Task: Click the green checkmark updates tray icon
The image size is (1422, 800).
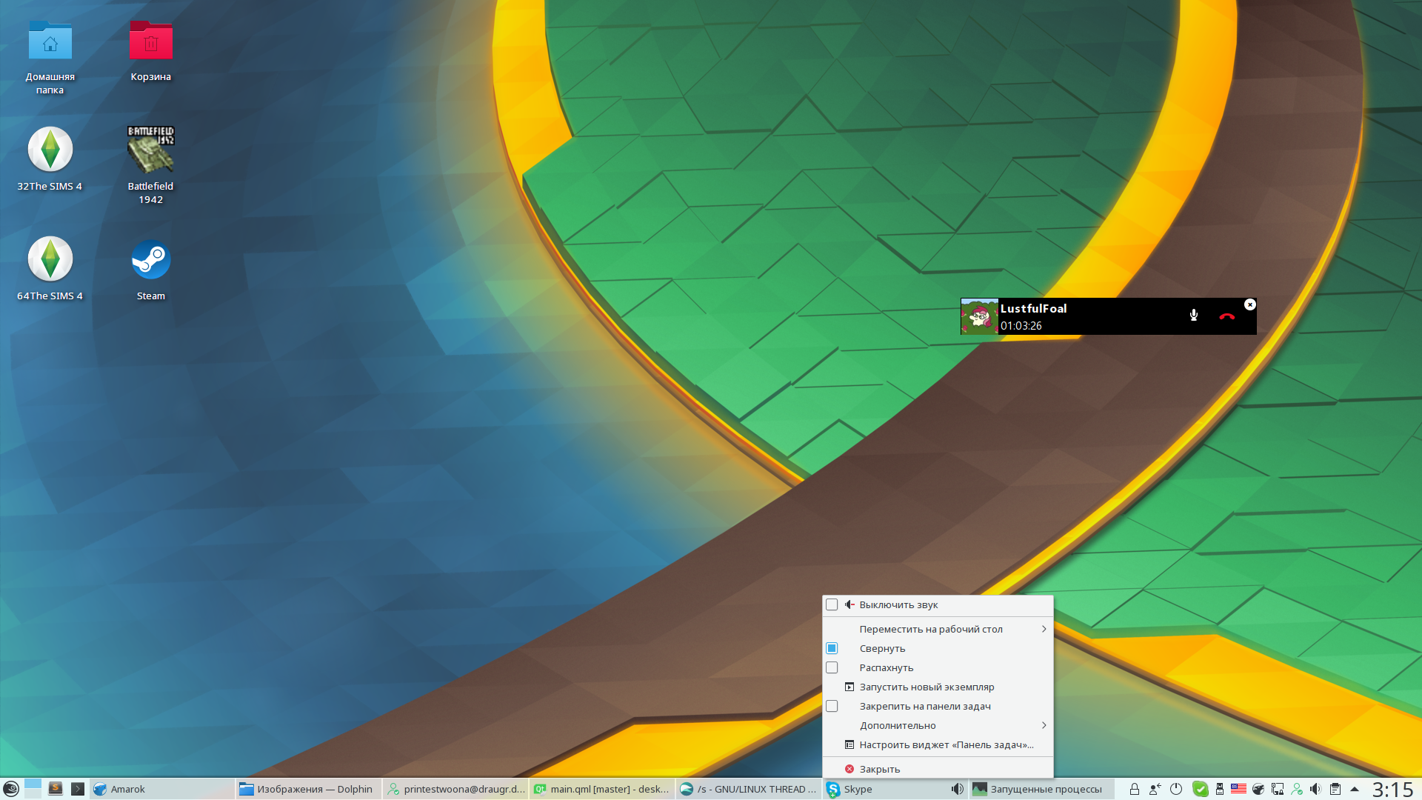Action: [1201, 789]
